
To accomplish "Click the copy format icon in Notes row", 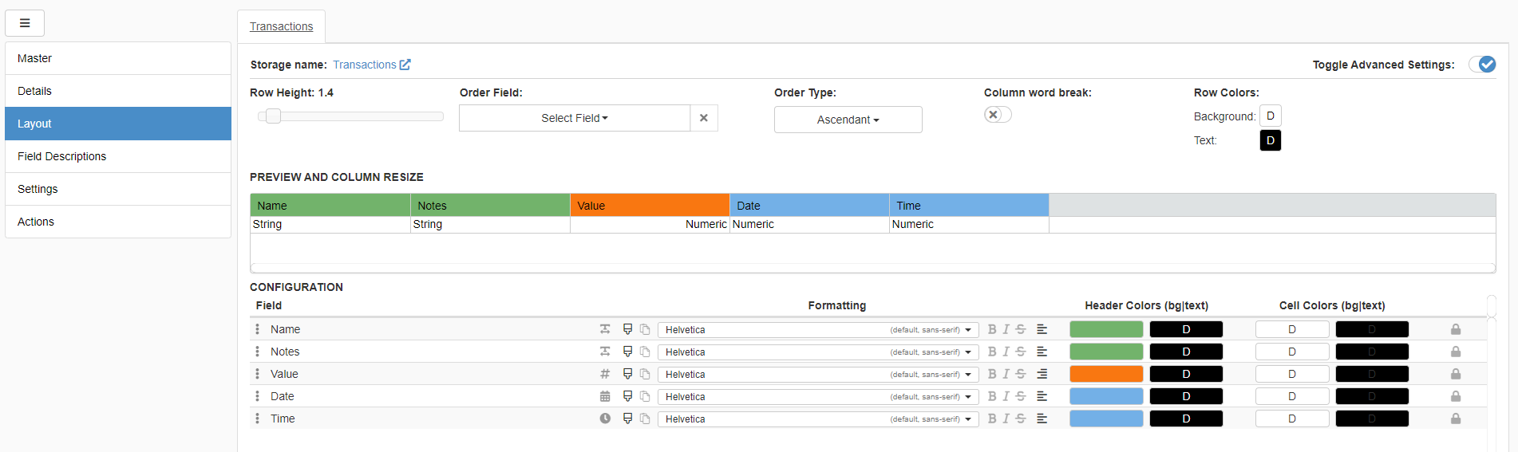I will 645,352.
